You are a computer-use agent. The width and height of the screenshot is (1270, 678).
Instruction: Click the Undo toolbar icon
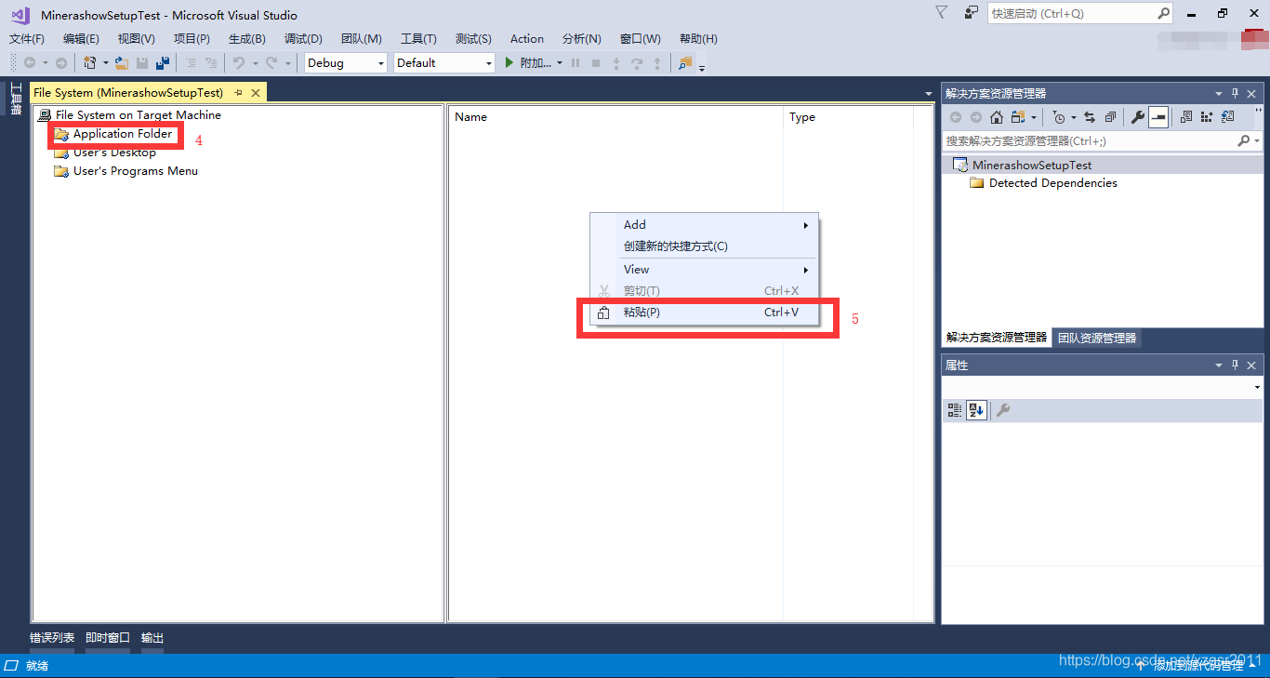point(239,63)
